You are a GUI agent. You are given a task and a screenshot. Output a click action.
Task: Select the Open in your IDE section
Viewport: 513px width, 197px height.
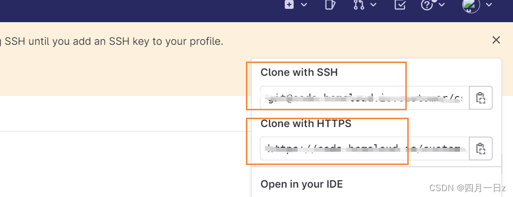click(302, 184)
